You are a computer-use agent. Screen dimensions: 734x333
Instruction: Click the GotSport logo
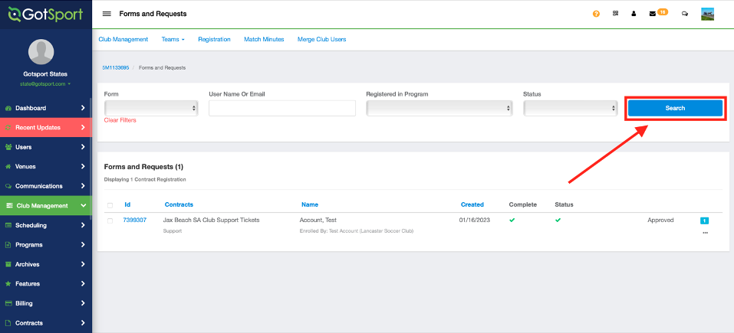45,15
